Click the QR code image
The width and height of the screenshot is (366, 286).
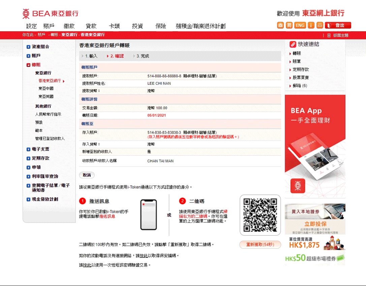[x=260, y=215]
